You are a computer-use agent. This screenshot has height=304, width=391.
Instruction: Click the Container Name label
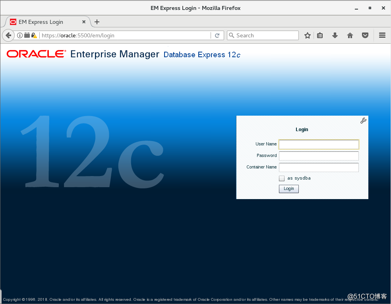coord(261,167)
